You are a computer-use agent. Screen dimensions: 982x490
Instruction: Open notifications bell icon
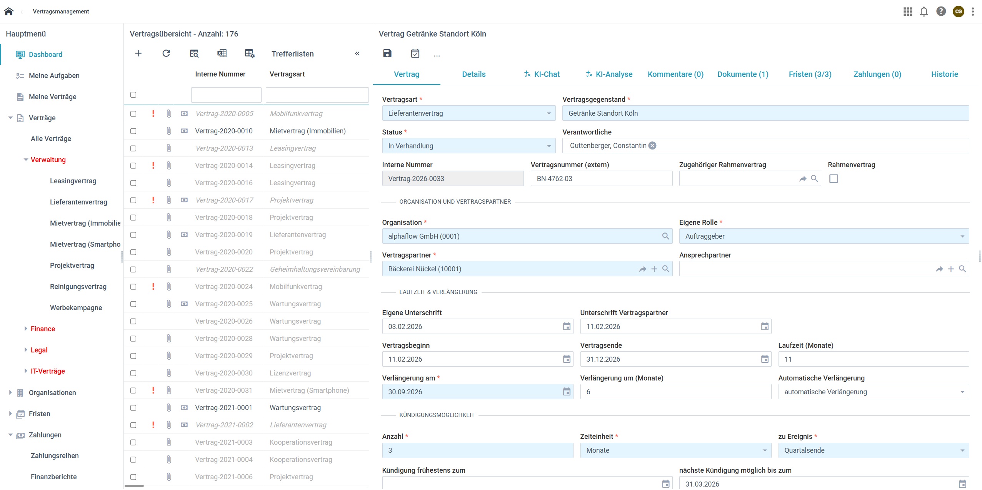click(x=924, y=12)
